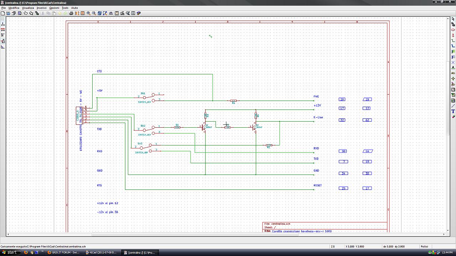Toggle show hidden pins option
The width and height of the screenshot is (456, 256).
click(3, 41)
